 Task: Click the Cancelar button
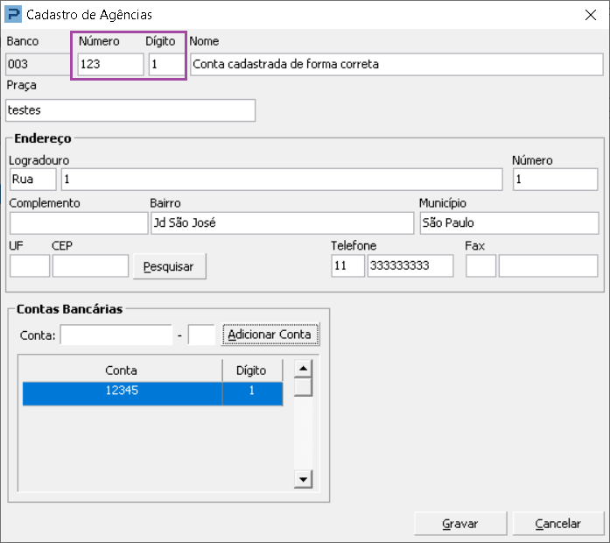pyautogui.click(x=557, y=524)
